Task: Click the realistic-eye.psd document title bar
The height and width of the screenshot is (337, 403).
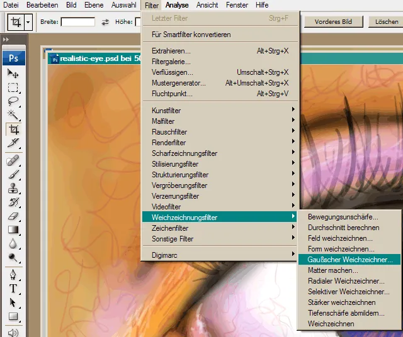Action: (94, 58)
